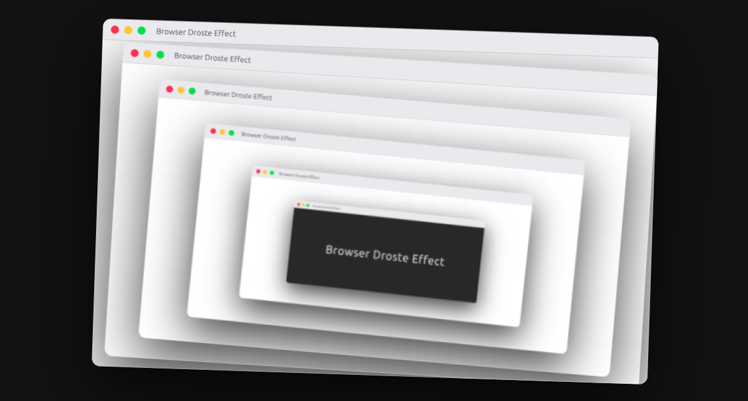Click the third nested window's title text
Image resolution: width=748 pixels, height=401 pixels.
click(x=238, y=95)
